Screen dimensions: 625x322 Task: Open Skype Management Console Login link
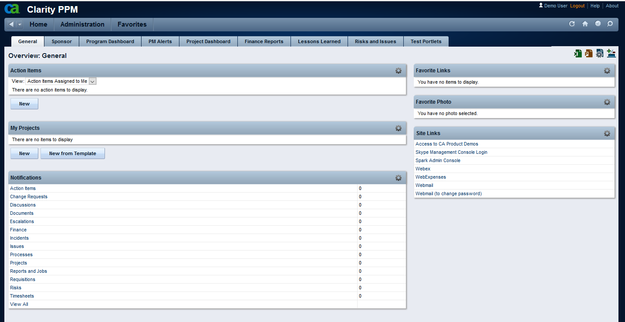[451, 152]
